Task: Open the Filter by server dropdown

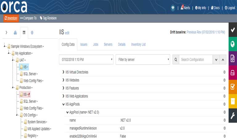Action: click(x=143, y=60)
